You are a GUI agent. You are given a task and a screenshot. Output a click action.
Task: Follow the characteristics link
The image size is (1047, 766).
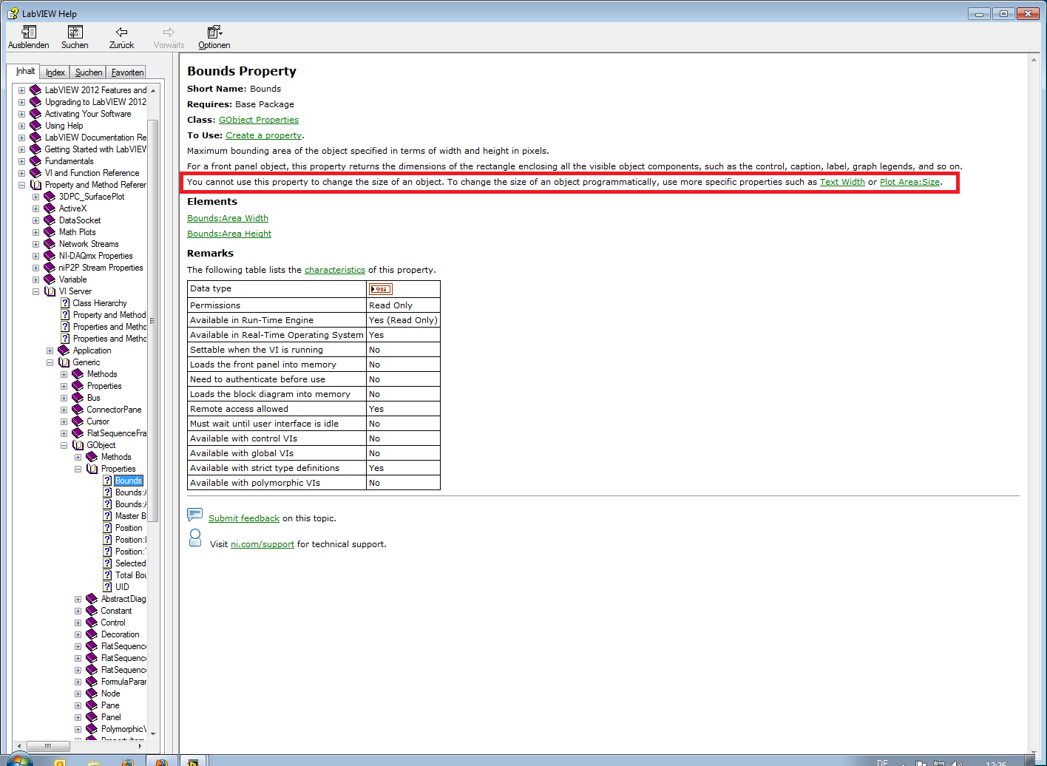pyautogui.click(x=335, y=270)
